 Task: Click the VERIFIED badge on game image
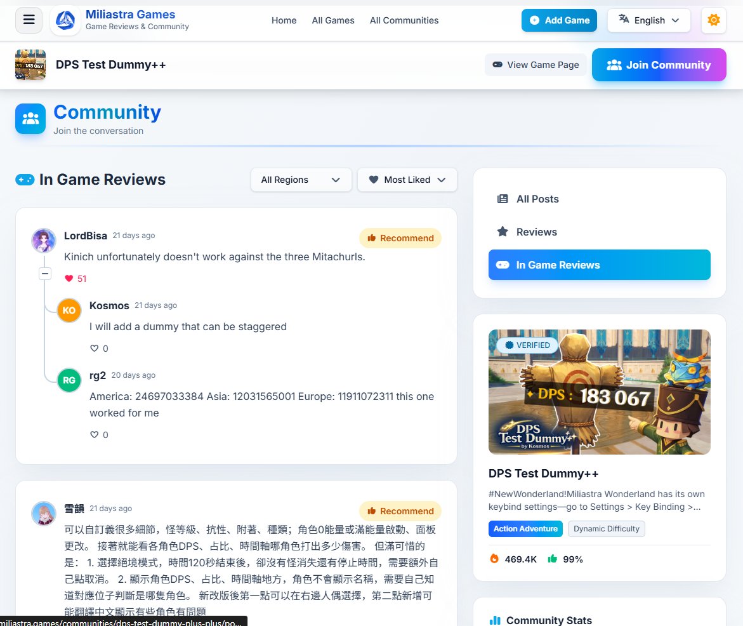(x=527, y=345)
